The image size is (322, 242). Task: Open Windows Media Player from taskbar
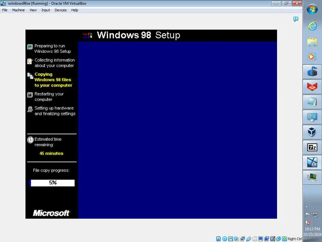point(312,57)
